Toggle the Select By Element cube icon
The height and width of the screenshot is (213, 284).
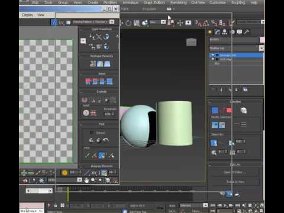pyautogui.click(x=244, y=110)
